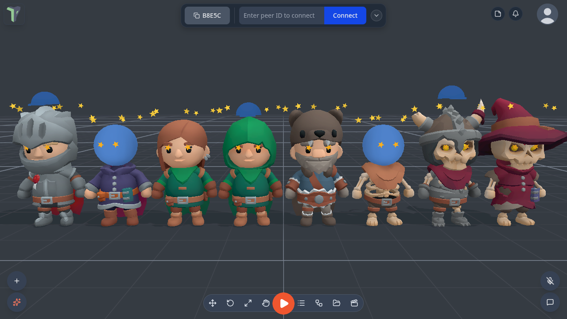567x319 pixels.
Task: Select the scale tool with diagonal arrows
Action: [x=248, y=303]
